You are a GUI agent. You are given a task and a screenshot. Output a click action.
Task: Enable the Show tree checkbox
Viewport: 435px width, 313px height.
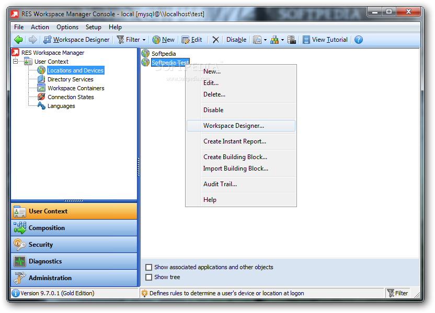click(149, 278)
